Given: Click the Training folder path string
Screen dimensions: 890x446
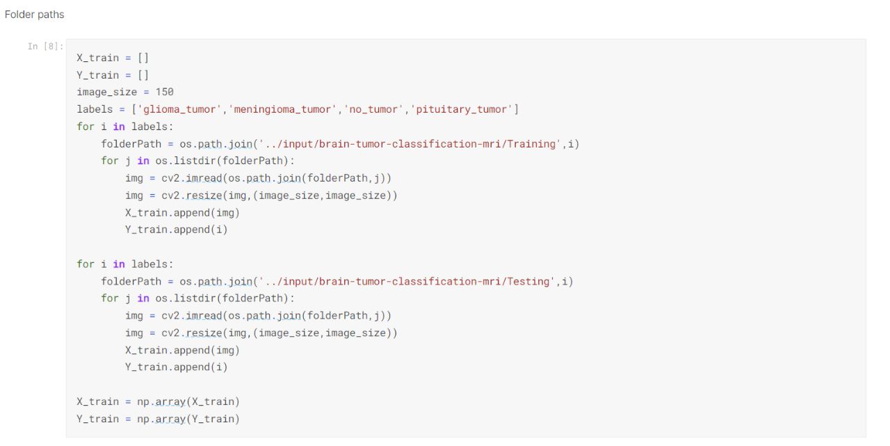Looking at the screenshot, I should (408, 144).
